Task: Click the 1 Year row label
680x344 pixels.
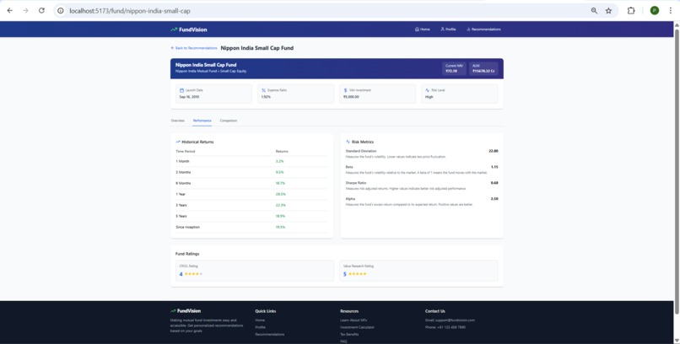Action: 181,194
